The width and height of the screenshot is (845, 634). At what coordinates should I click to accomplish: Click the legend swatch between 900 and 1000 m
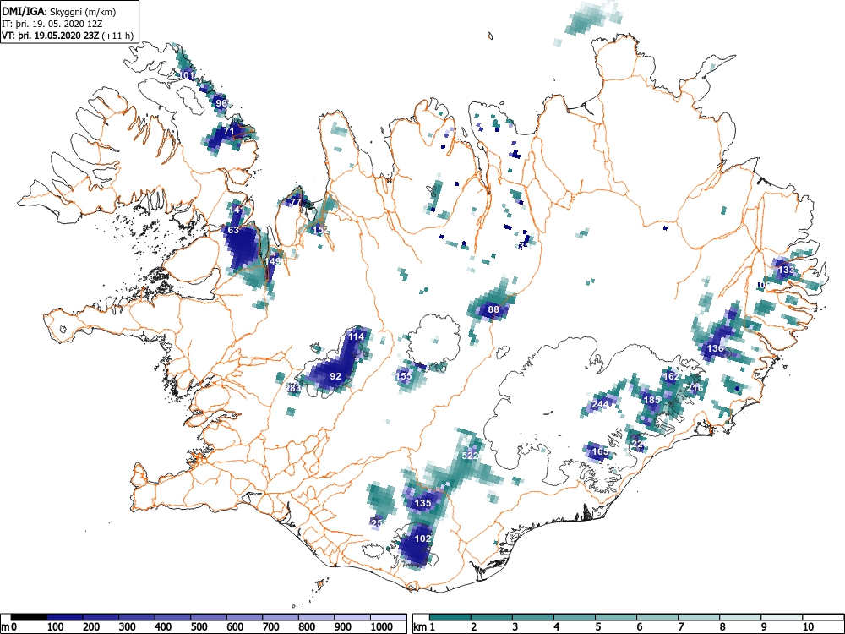pyautogui.click(x=352, y=617)
